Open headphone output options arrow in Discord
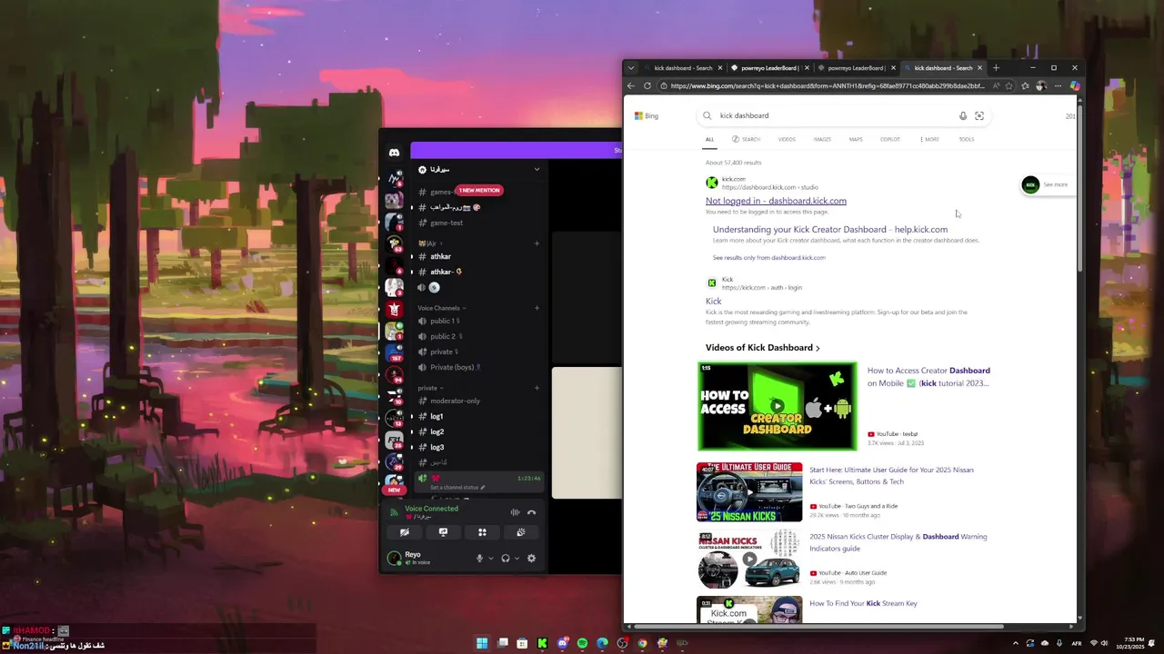This screenshot has height=654, width=1164. pyautogui.click(x=517, y=559)
